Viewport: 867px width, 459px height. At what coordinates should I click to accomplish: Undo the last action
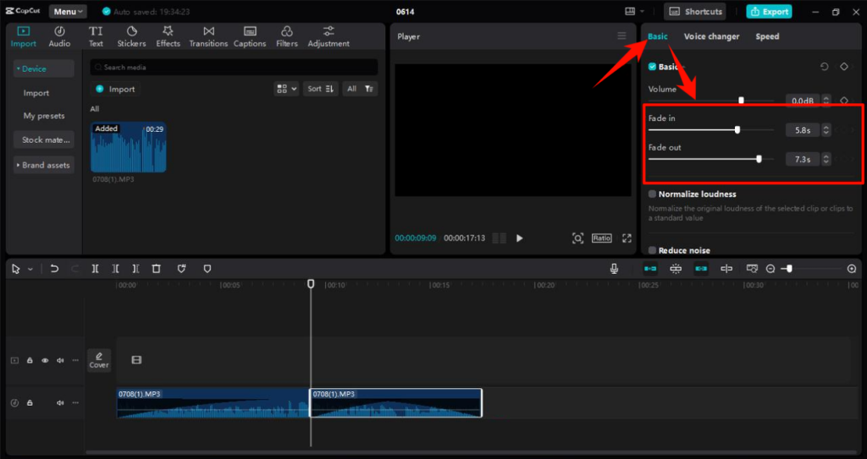(54, 269)
